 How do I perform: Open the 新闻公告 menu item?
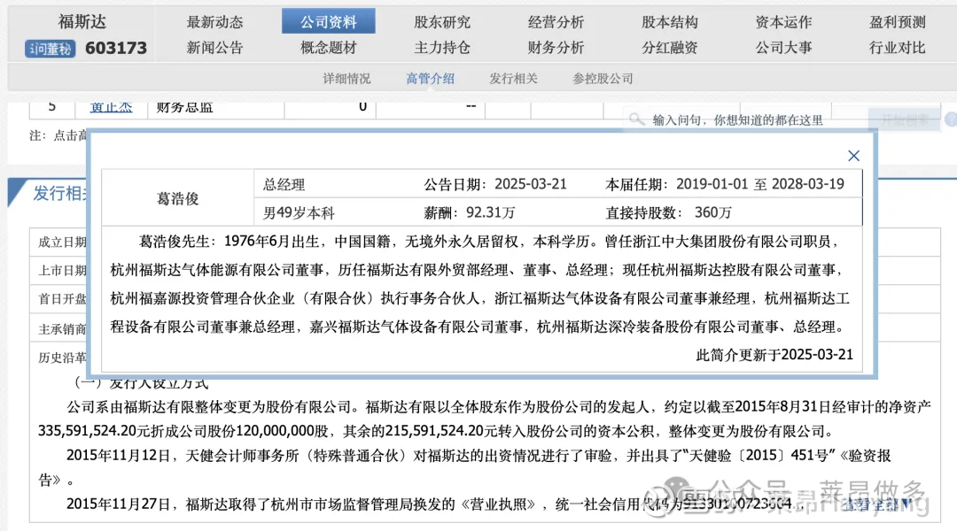(214, 48)
